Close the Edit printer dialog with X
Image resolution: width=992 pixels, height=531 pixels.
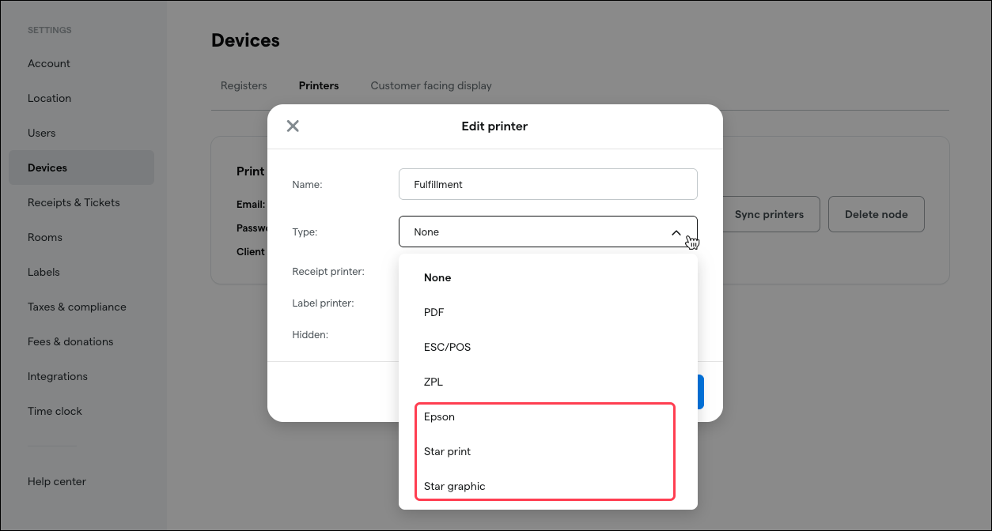293,126
